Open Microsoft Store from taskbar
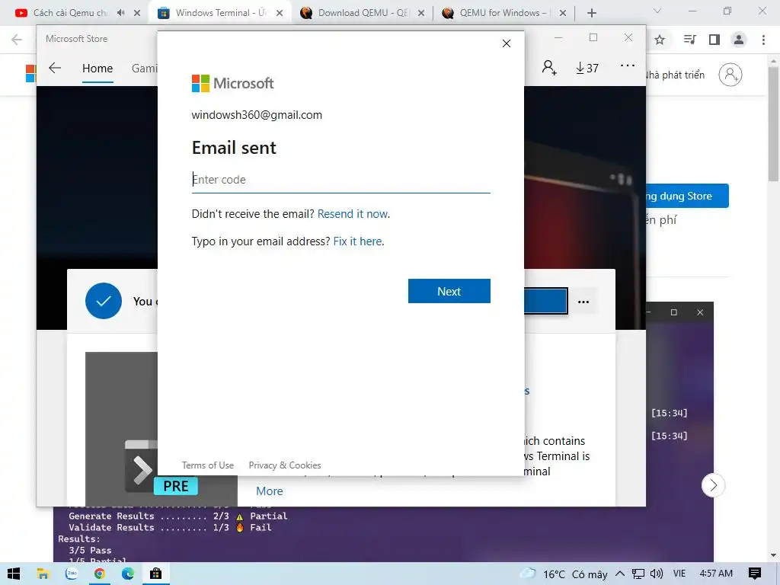This screenshot has height=585, width=780. pos(155,574)
